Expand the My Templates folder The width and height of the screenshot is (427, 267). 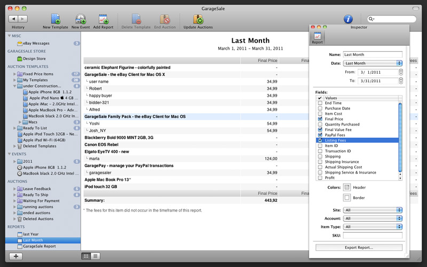pyautogui.click(x=14, y=80)
